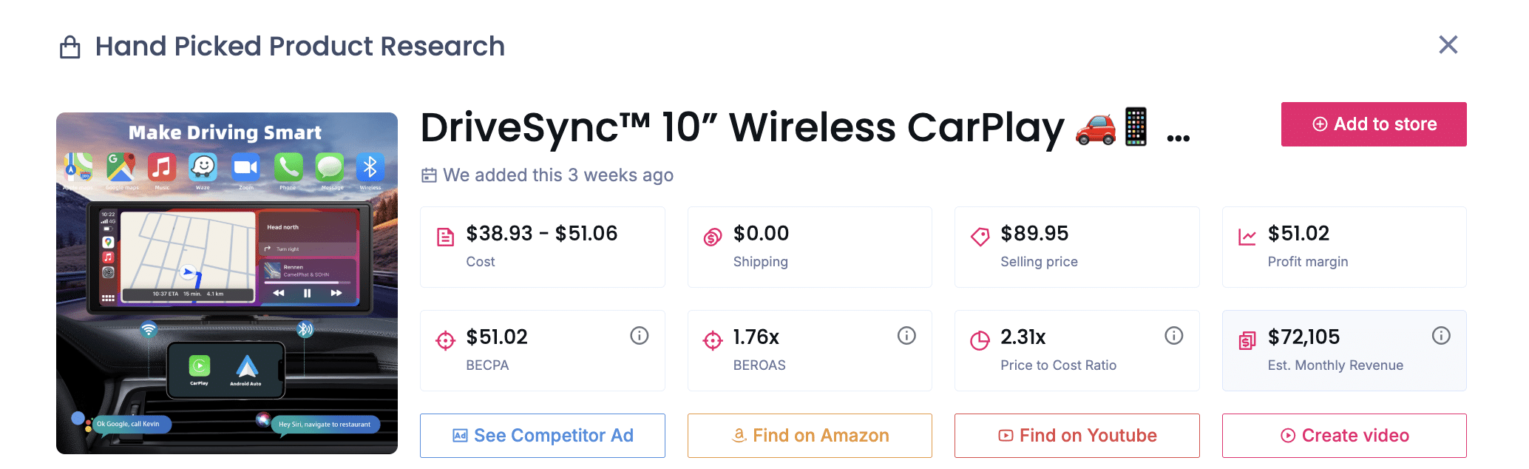The width and height of the screenshot is (1529, 469).
Task: Close the Hand Picked Product Research panel
Action: pos(1448,45)
